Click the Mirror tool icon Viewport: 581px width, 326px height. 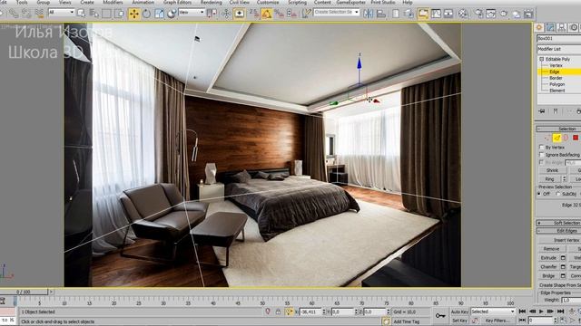(368, 14)
